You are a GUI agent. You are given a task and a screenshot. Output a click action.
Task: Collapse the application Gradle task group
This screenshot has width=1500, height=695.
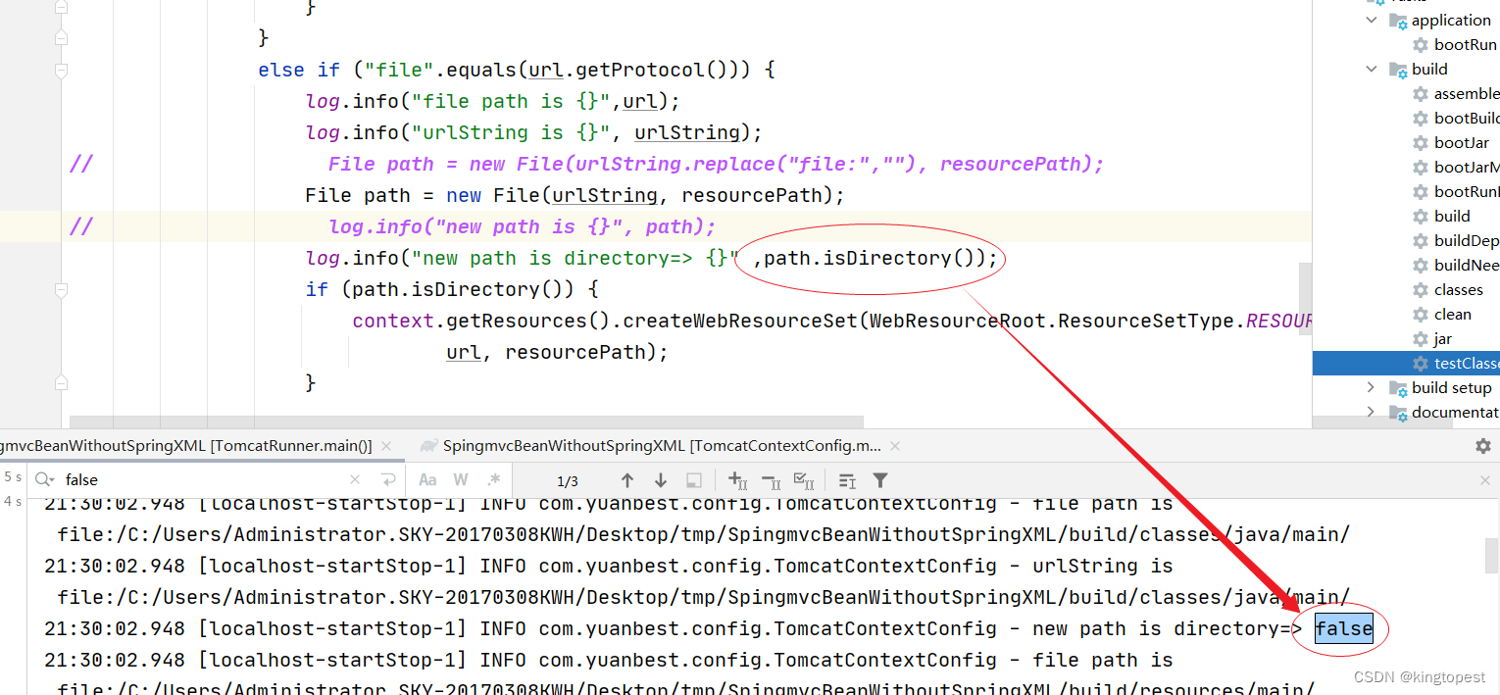[x=1371, y=20]
